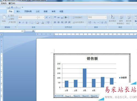Click the Increase Decimal icon
This screenshot has width=137, height=101.
pyautogui.click(x=102, y=23)
